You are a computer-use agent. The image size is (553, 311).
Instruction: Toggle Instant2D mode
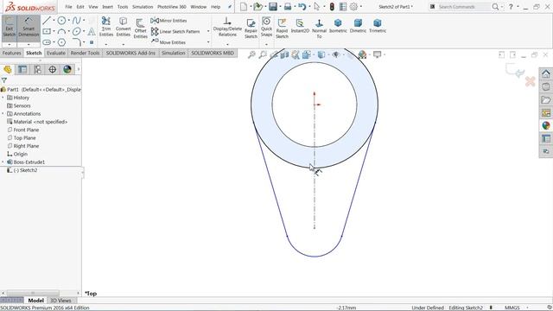(300, 26)
